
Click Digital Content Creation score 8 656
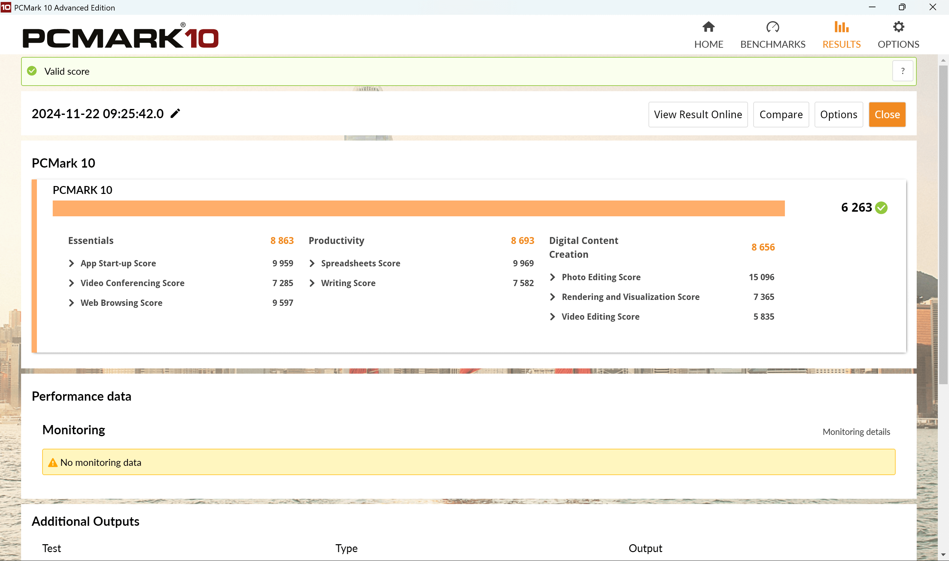tap(763, 247)
